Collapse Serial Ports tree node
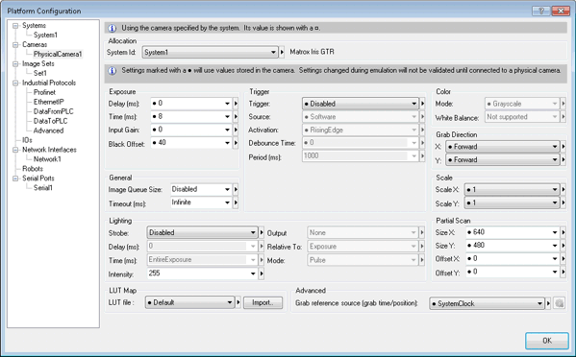The height and width of the screenshot is (357, 576). tap(15, 178)
